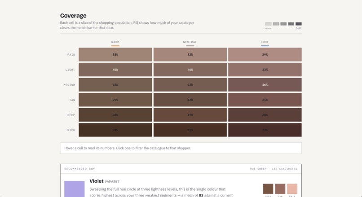Click the TAN row label
The width and height of the screenshot is (362, 197).
72,100
